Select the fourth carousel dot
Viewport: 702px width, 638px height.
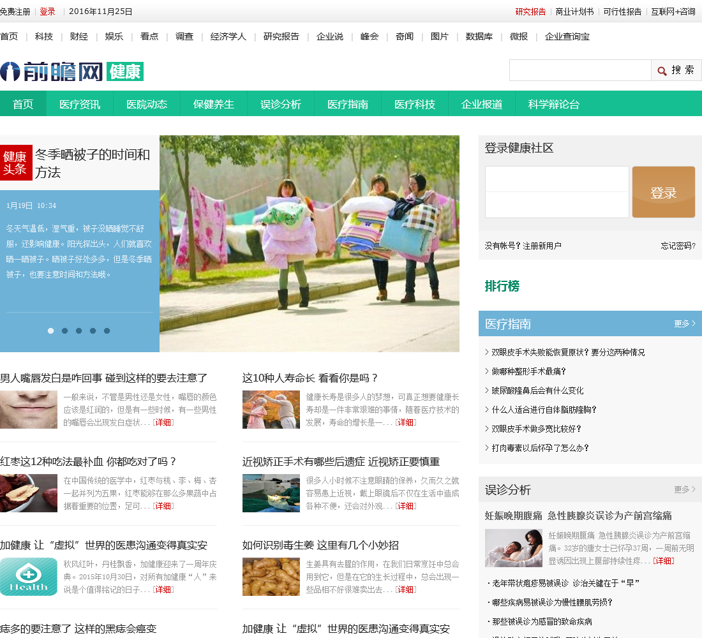coord(93,331)
